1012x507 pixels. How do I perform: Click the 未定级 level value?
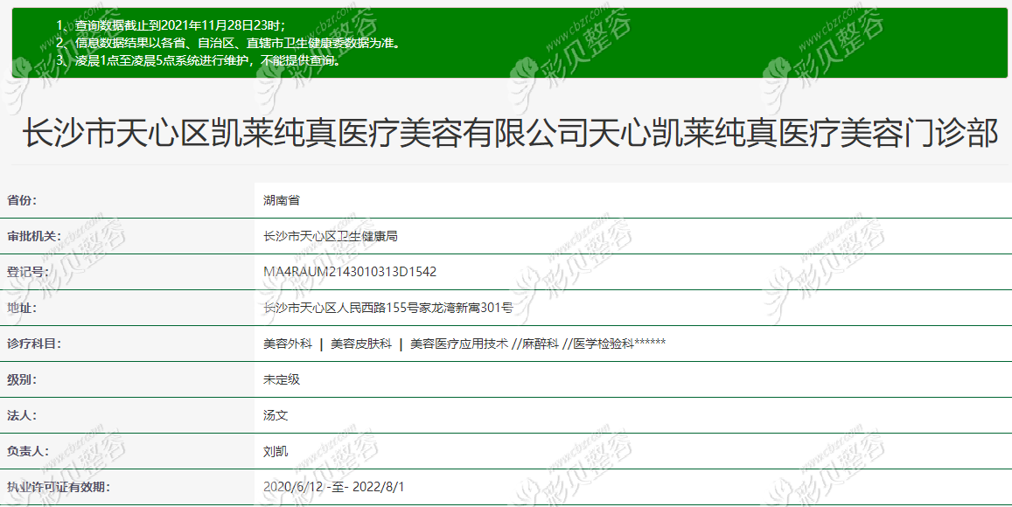pos(282,379)
